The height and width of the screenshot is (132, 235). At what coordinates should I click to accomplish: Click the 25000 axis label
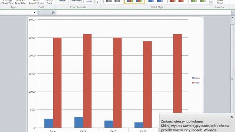click(x=32, y=38)
